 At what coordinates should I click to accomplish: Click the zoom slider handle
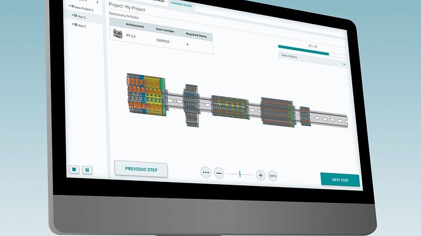pos(239,175)
